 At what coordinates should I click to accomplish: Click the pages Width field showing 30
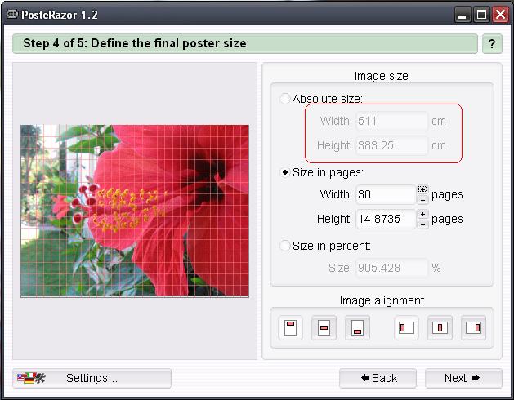[x=386, y=194]
